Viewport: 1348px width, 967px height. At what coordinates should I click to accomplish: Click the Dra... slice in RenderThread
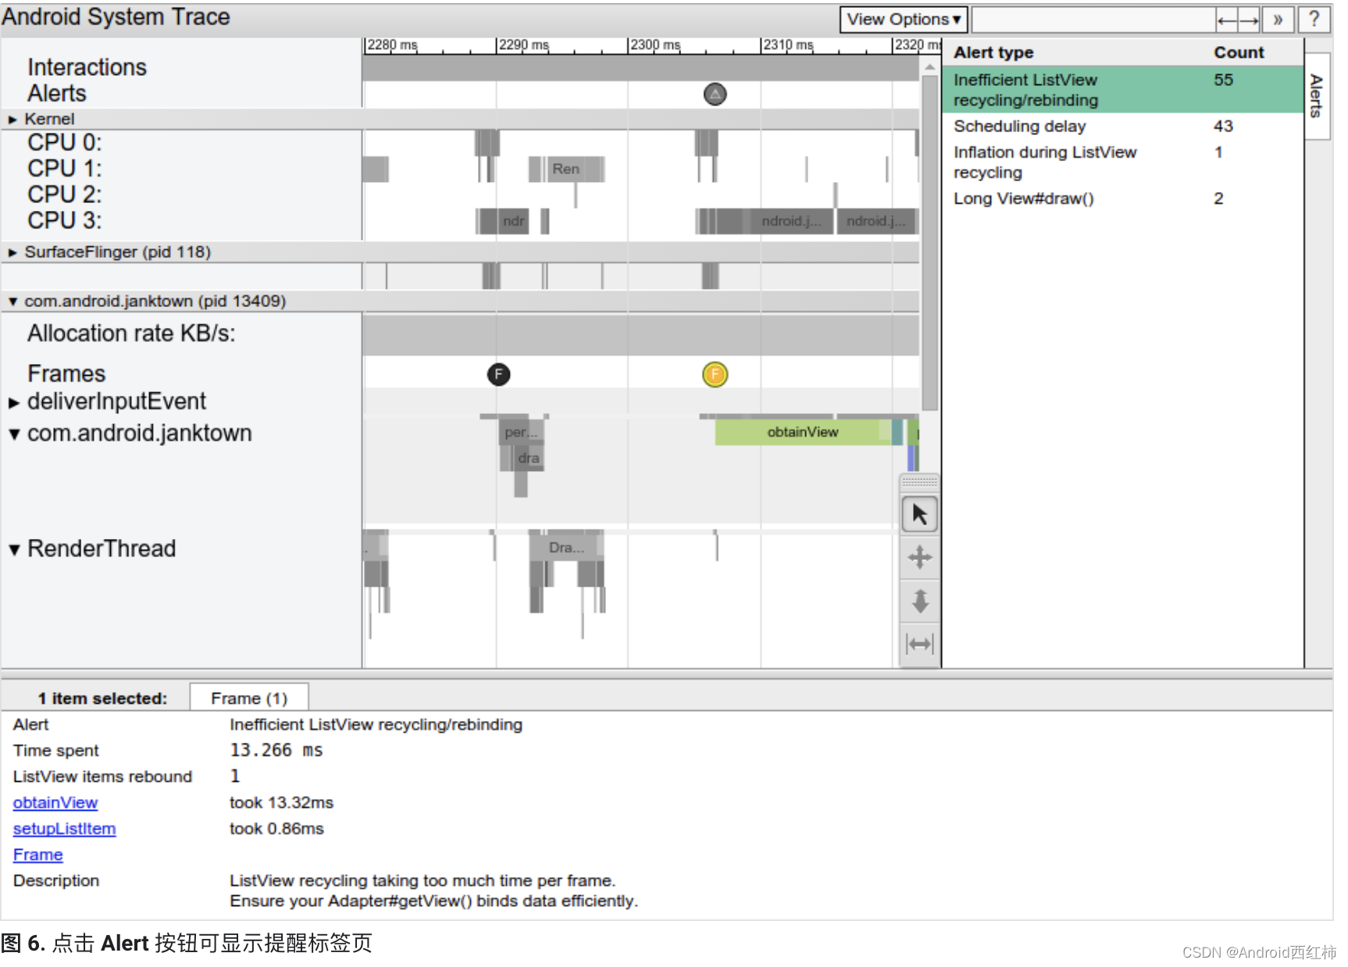point(566,548)
